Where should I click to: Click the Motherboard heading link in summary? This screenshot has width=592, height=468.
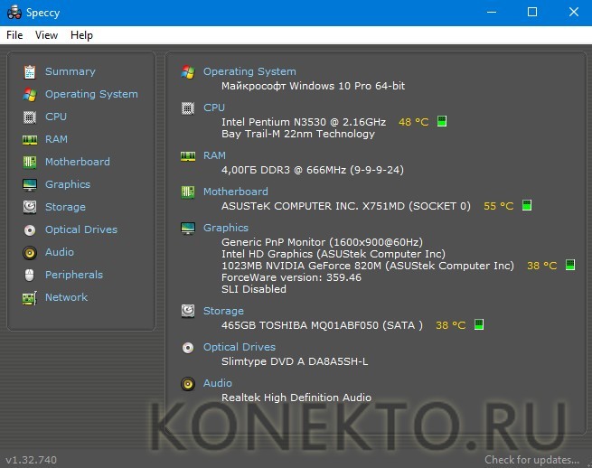(236, 192)
